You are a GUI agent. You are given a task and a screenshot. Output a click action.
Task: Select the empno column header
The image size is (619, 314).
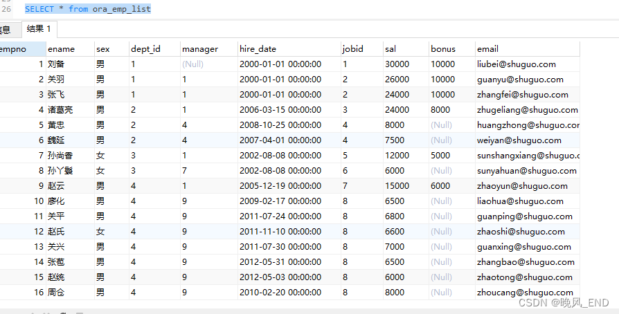(x=22, y=49)
